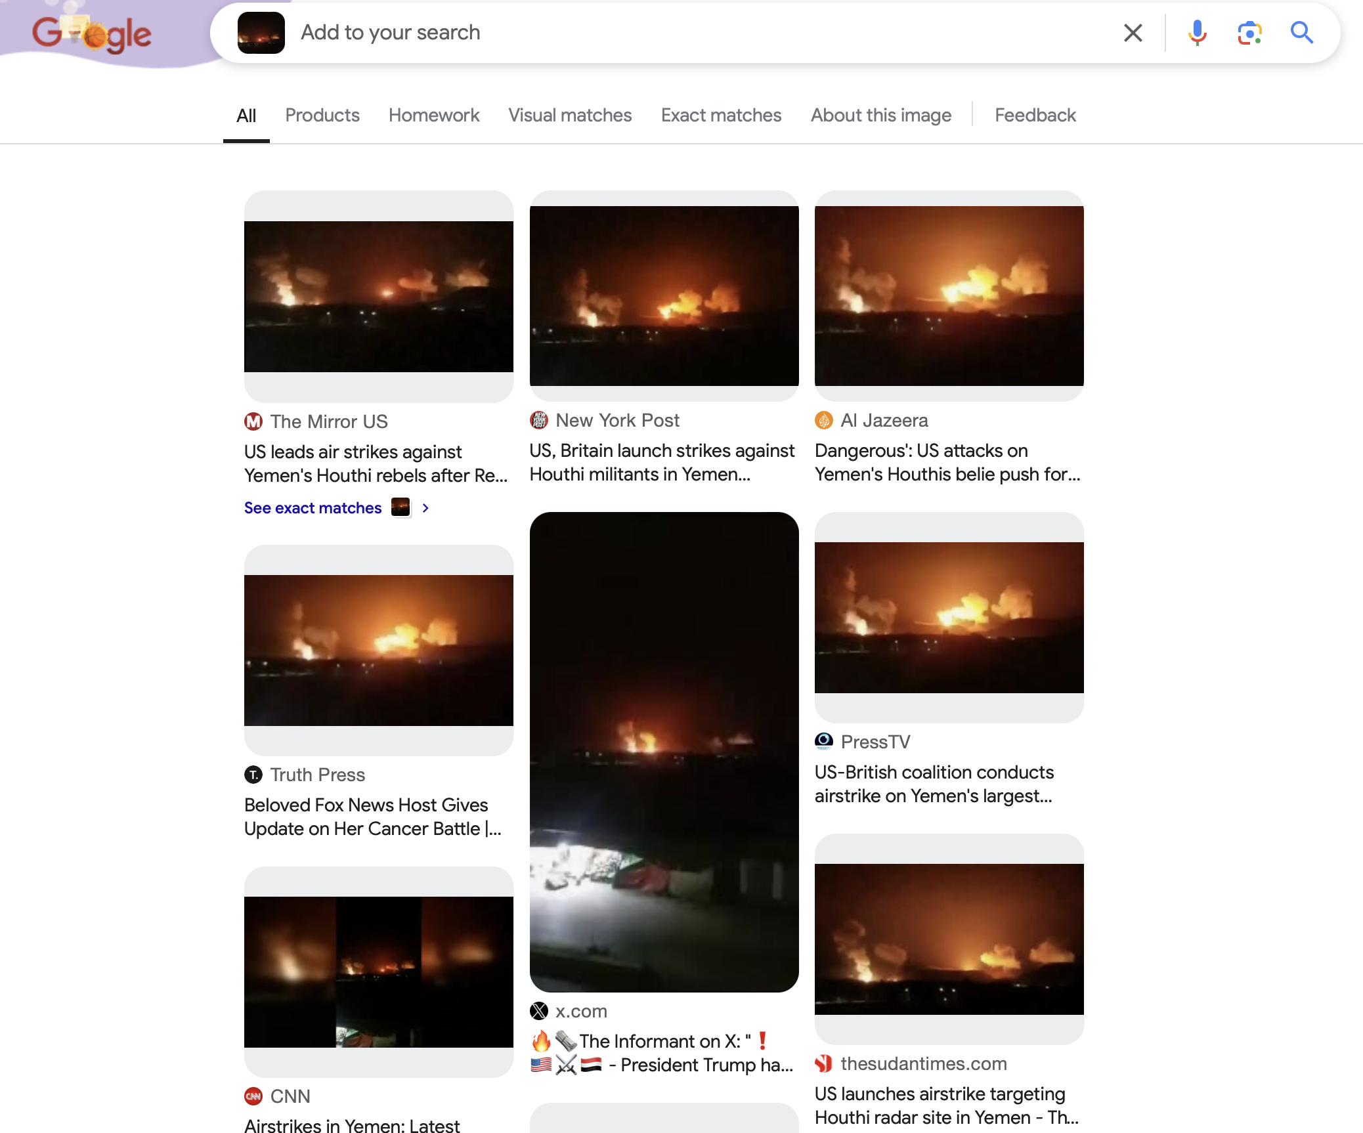Clear the search with the X icon
Image resolution: width=1363 pixels, height=1133 pixels.
pos(1133,33)
